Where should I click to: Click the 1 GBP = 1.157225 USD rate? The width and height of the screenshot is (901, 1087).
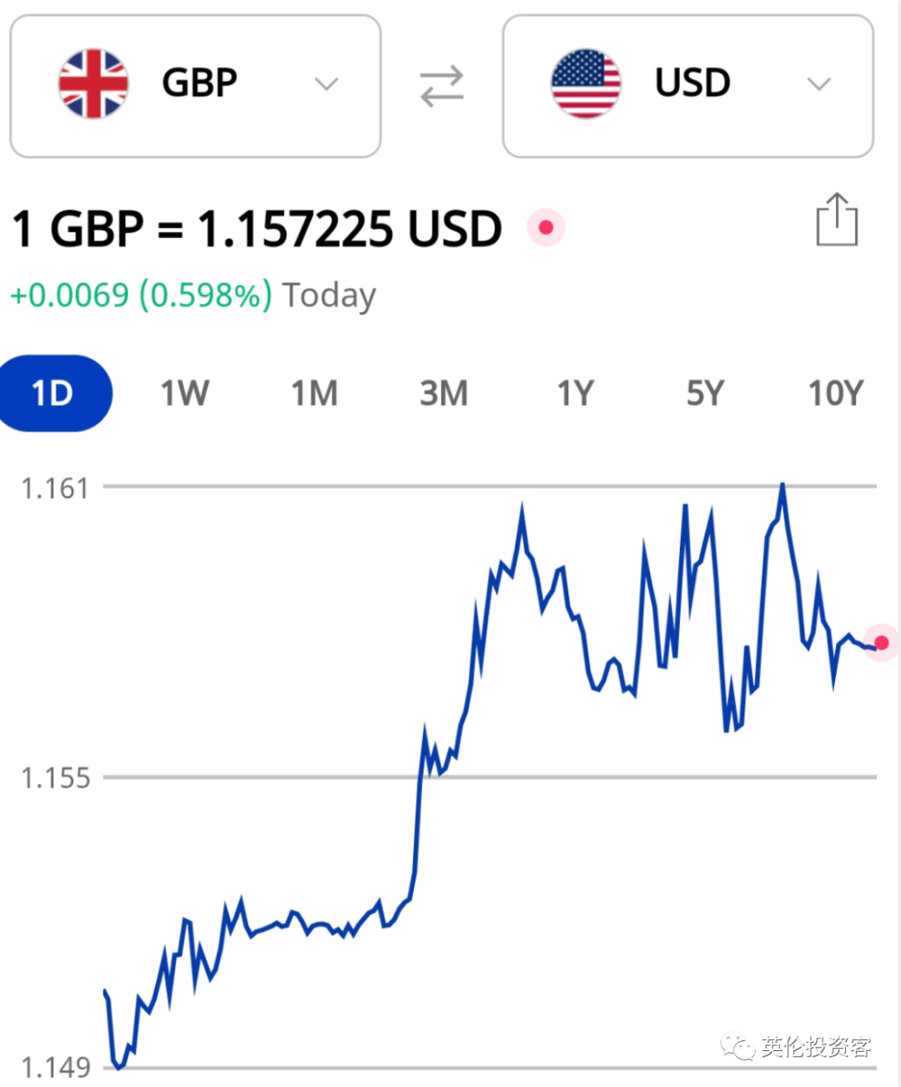pyautogui.click(x=257, y=229)
